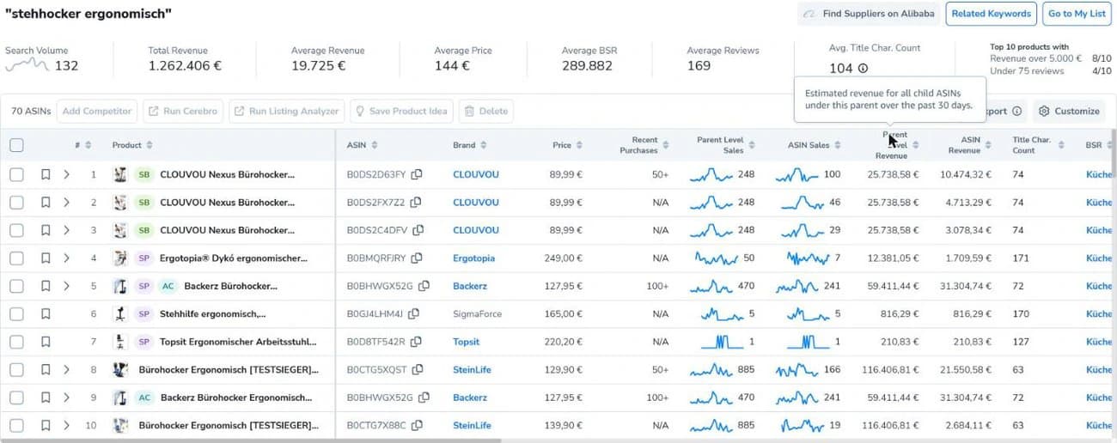1117x443 pixels.
Task: Copy ASIN B0DS2D63FY with copy icon
Action: point(416,174)
